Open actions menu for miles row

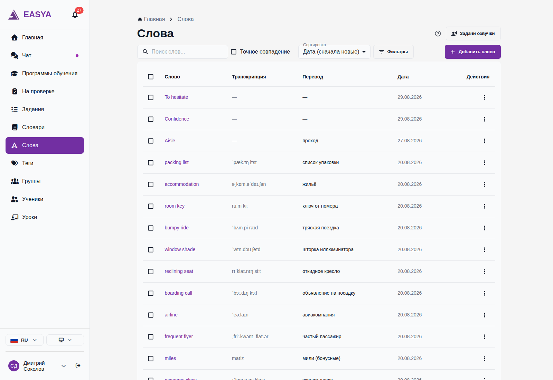tap(485, 359)
